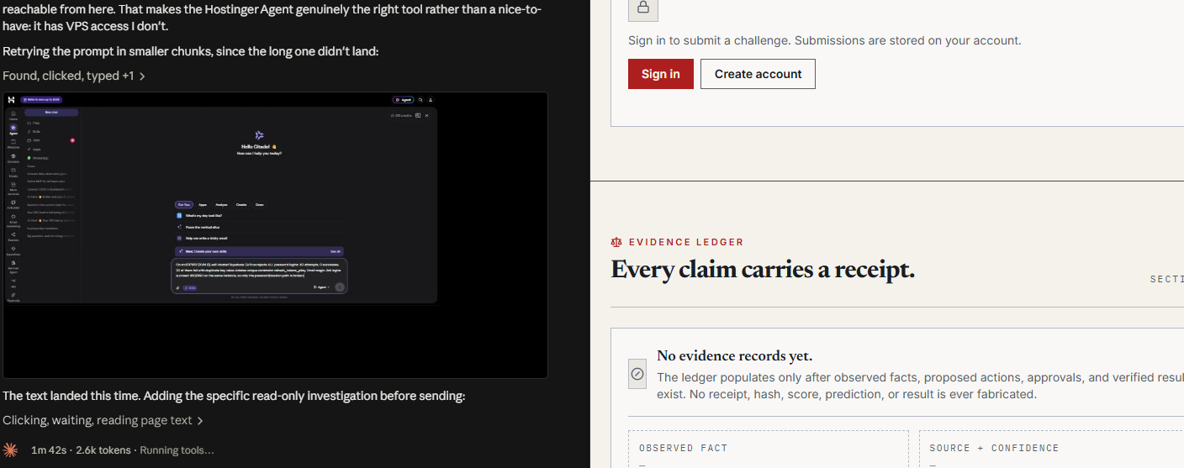Click the orange spinner icon beside 1m 42s

10,450
